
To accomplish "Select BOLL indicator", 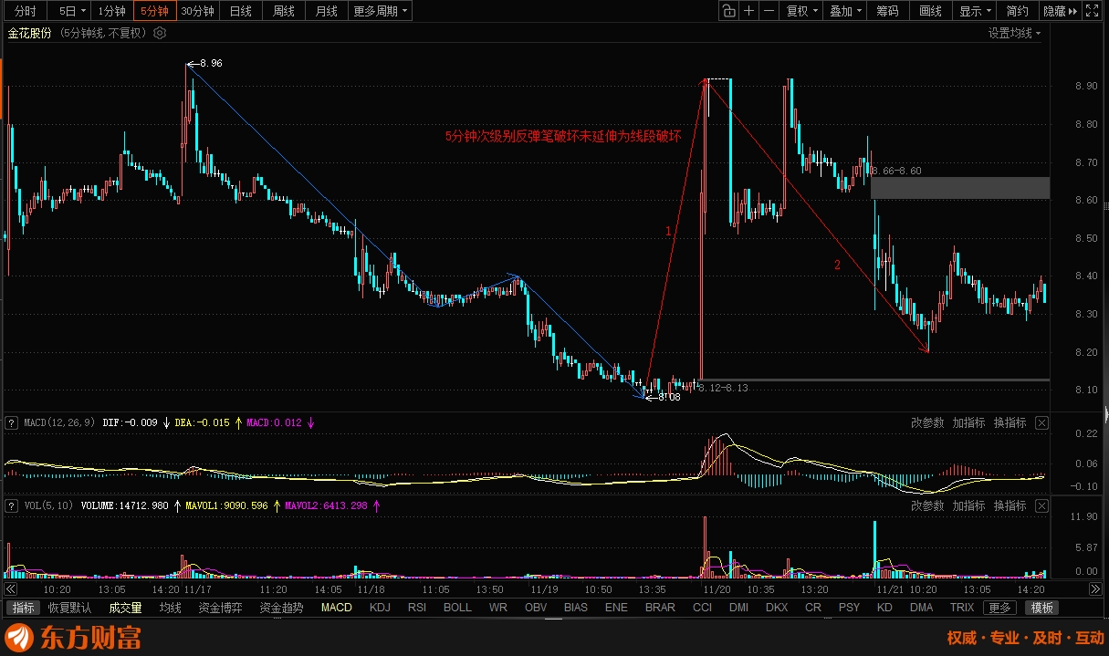I will pyautogui.click(x=458, y=608).
